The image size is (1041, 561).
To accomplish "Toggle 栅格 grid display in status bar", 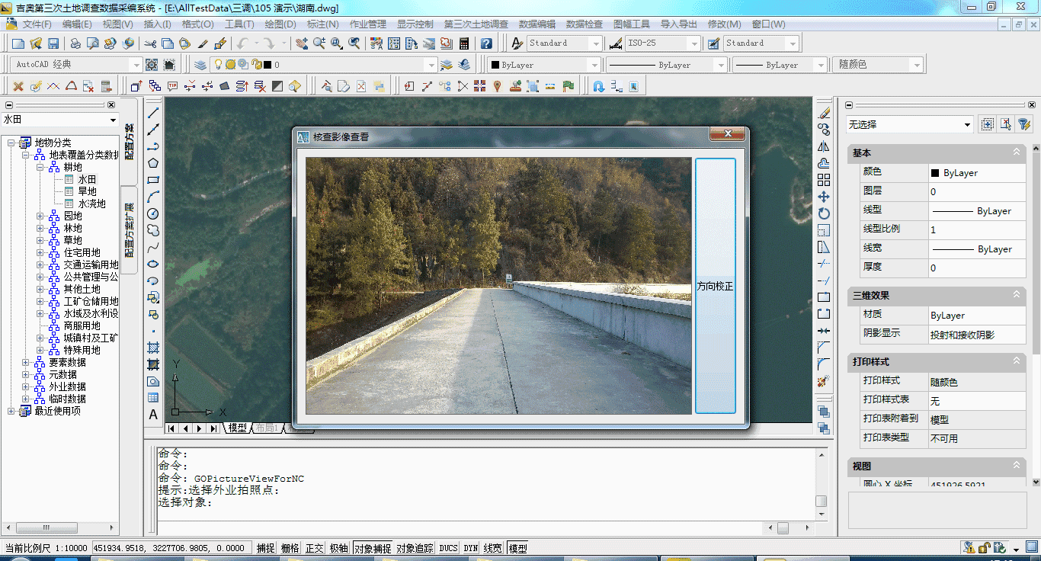I will click(x=290, y=548).
